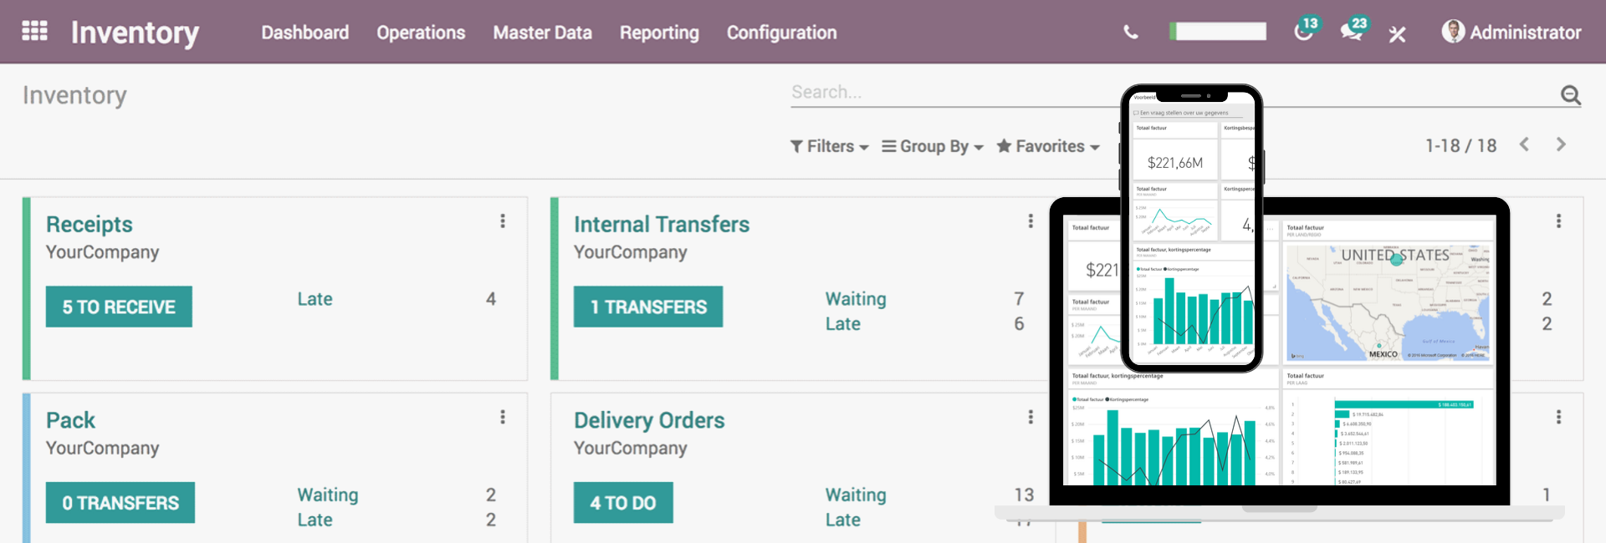Click the debug tools cross icon
The height and width of the screenshot is (543, 1606).
pyautogui.click(x=1398, y=33)
